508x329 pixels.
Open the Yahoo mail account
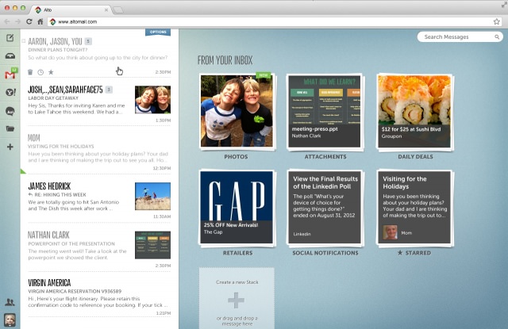point(10,93)
